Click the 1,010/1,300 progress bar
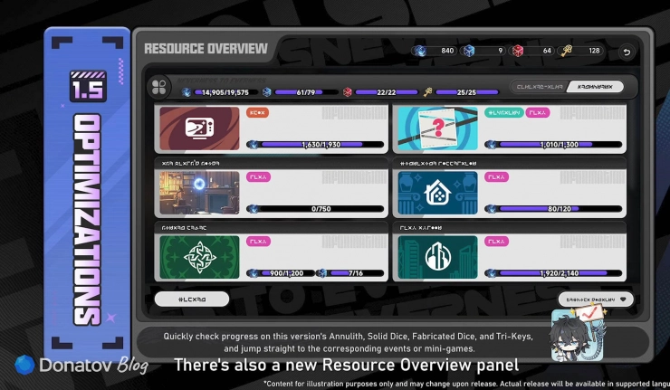This screenshot has width=670, height=390. click(x=560, y=145)
